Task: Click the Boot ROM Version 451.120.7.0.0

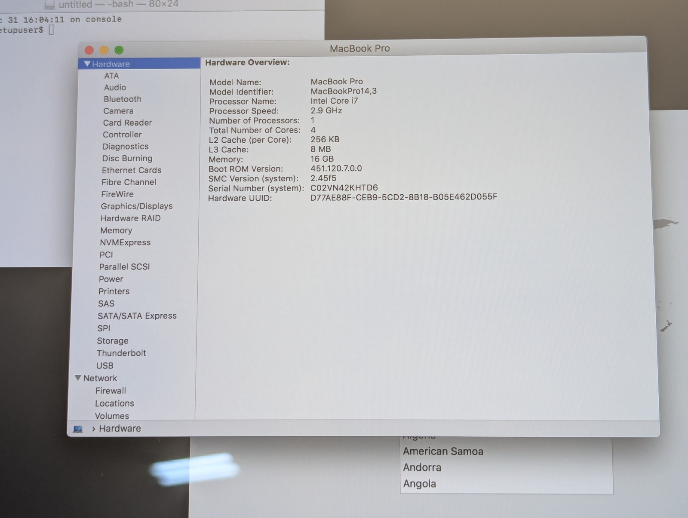Action: (336, 169)
